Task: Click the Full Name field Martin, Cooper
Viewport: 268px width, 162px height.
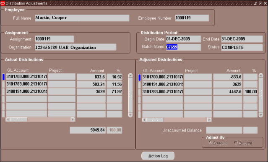Action: coord(82,18)
